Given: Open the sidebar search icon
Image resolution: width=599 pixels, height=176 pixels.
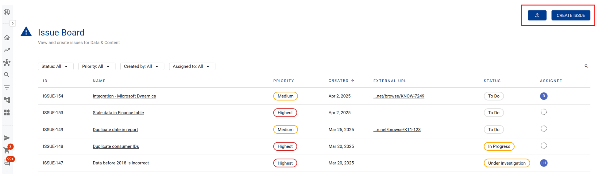Looking at the screenshot, I should pos(7,75).
